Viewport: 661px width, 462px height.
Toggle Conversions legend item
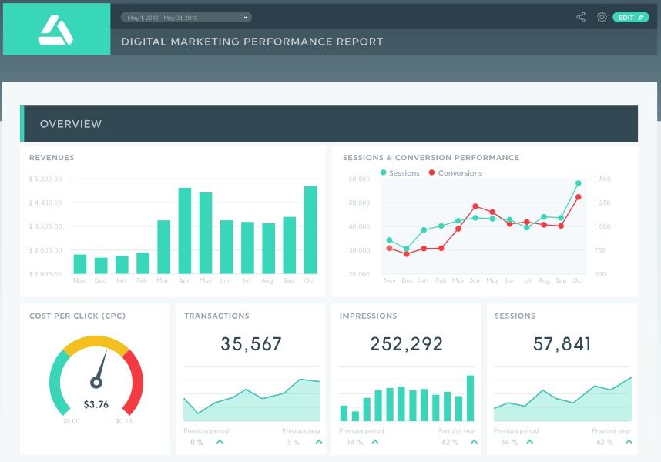(x=455, y=172)
